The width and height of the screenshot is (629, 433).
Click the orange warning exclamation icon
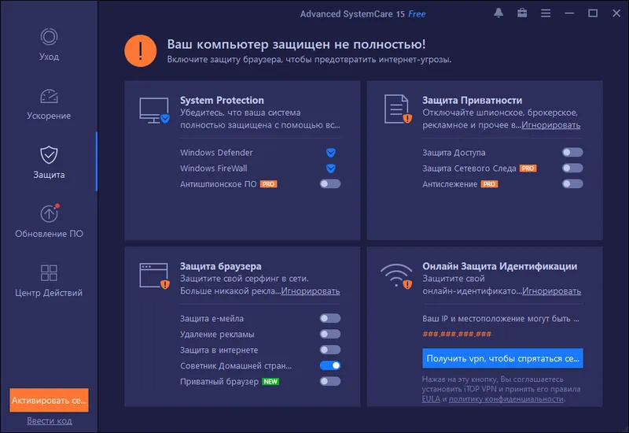(x=141, y=50)
